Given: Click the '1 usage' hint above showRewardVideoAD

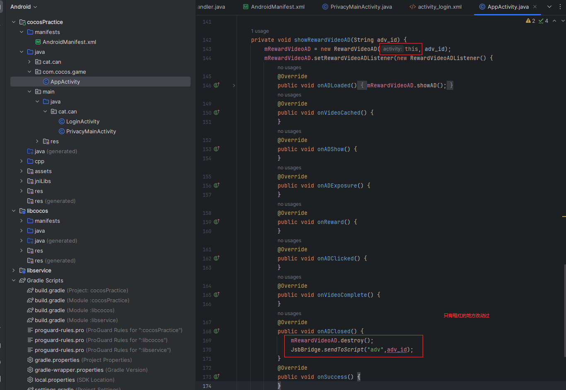Looking at the screenshot, I should coord(260,31).
